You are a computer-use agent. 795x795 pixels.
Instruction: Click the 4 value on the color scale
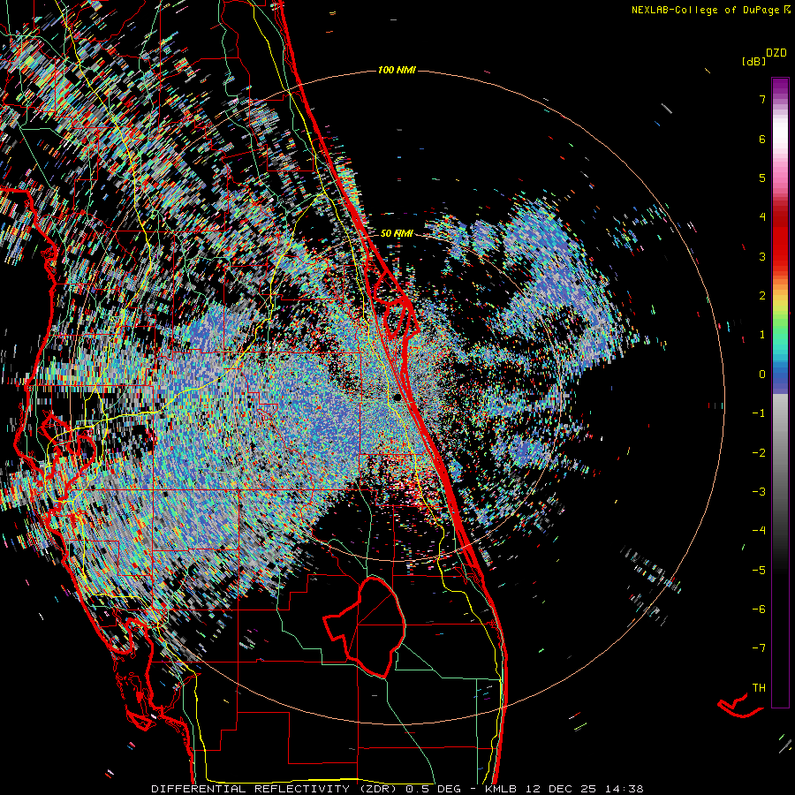coord(762,216)
